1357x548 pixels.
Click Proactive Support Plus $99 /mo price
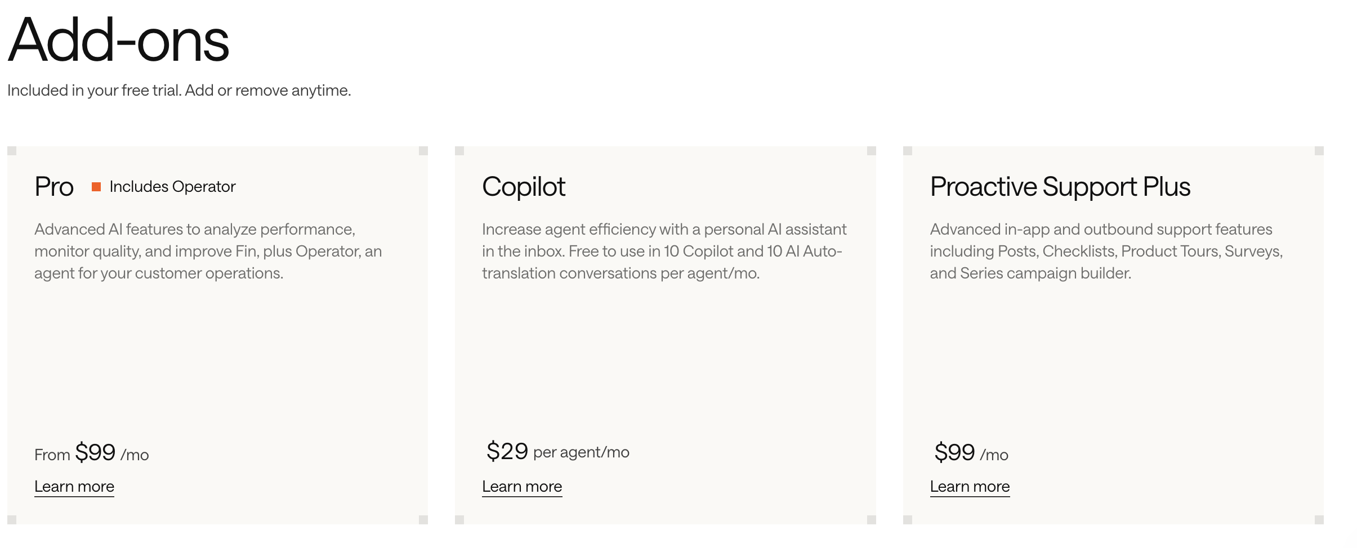[x=971, y=453]
